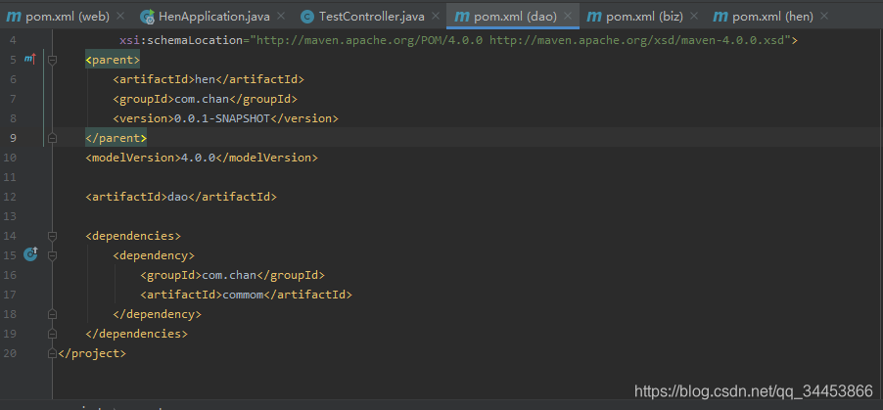Click the opening <dependencies> tag

point(133,236)
